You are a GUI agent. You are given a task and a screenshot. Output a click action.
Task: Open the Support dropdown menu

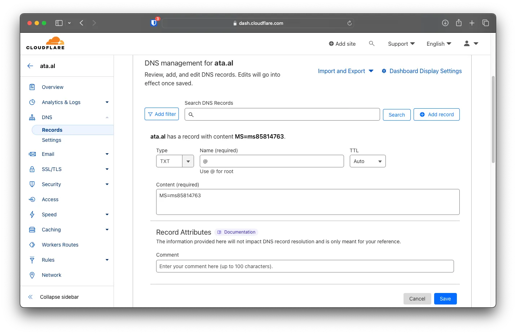tap(401, 44)
